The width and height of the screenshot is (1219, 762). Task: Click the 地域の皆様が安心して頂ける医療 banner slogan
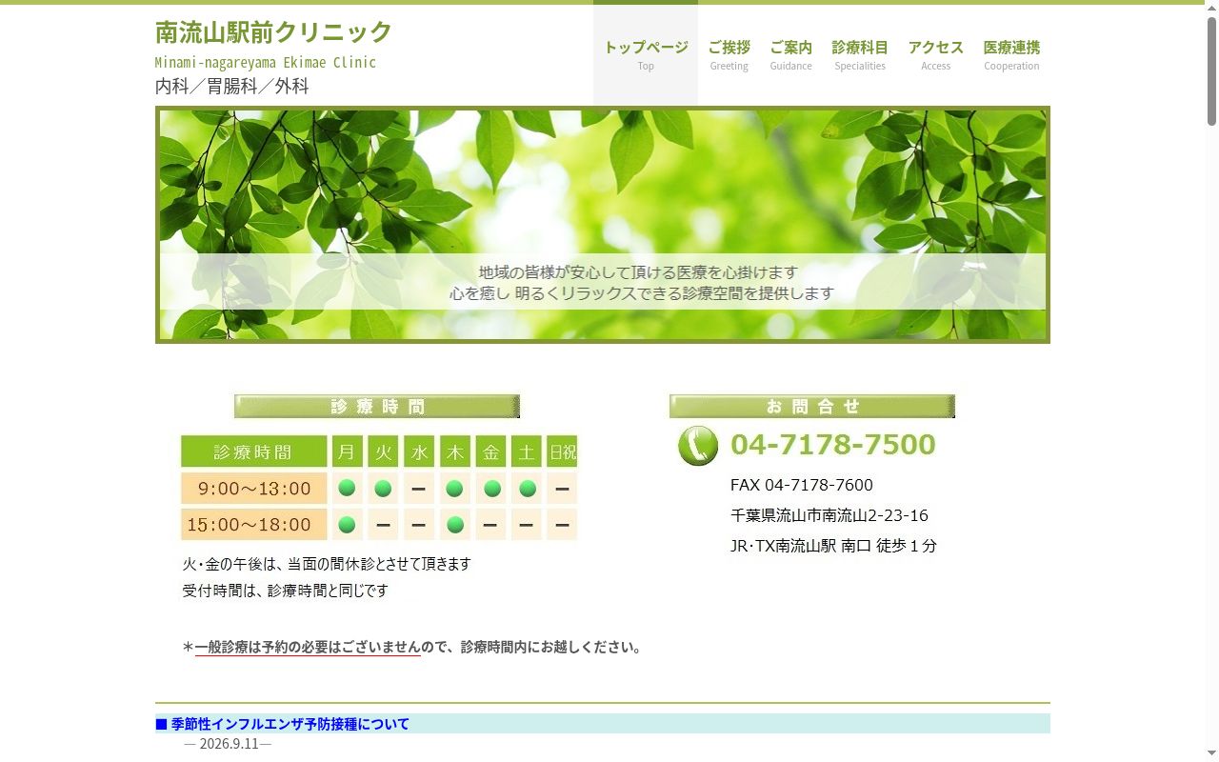638,272
